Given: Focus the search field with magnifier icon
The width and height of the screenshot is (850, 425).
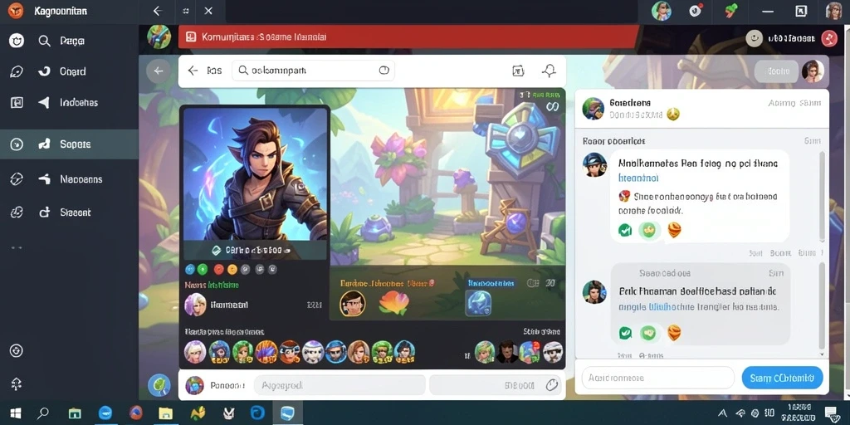Looking at the screenshot, I should (313, 71).
